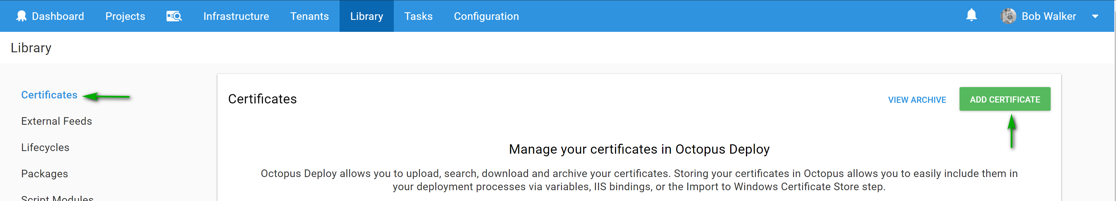The image size is (1116, 201).
Task: Click the Octopus Deploy logo icon
Action: point(21,16)
